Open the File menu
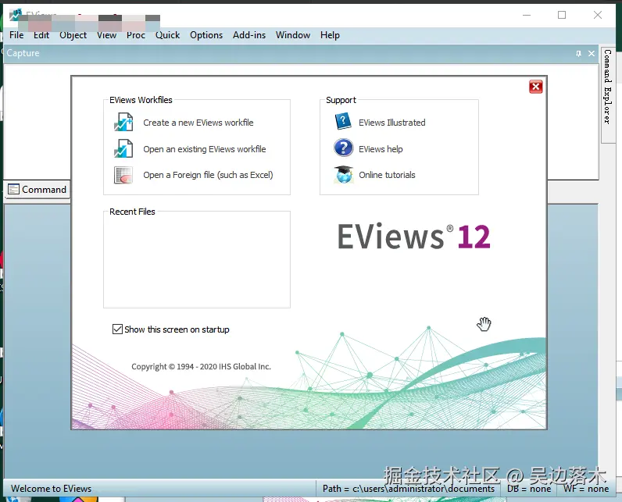Screen dimensions: 622x502 pyautogui.click(x=16, y=35)
